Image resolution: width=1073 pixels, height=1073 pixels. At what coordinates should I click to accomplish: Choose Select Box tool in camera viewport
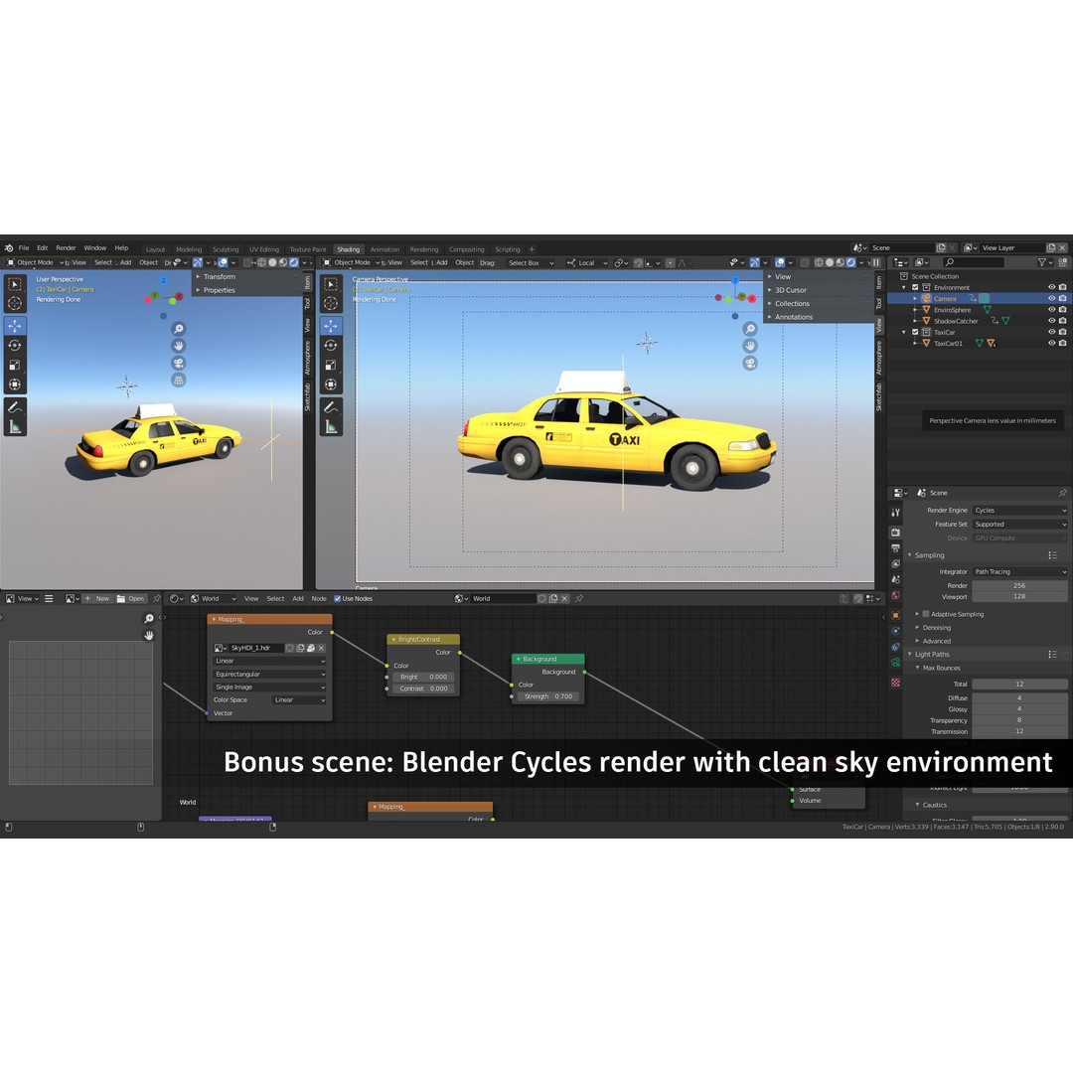331,284
